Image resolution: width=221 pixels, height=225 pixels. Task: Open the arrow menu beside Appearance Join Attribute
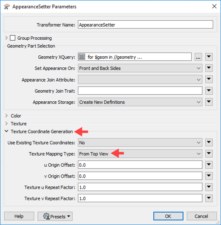209,79
